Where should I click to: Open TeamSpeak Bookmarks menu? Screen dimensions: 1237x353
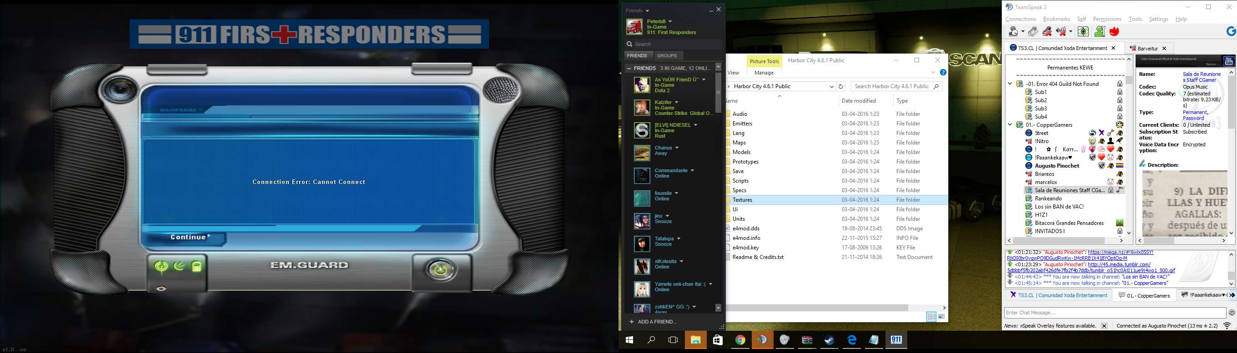[1056, 19]
